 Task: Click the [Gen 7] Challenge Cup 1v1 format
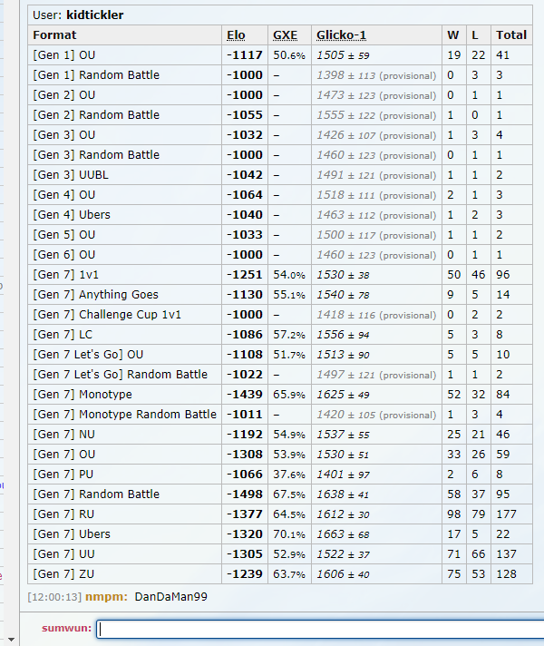[x=107, y=315]
